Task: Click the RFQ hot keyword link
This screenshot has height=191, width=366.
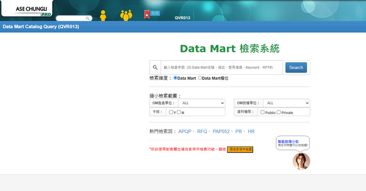Action: (202, 132)
